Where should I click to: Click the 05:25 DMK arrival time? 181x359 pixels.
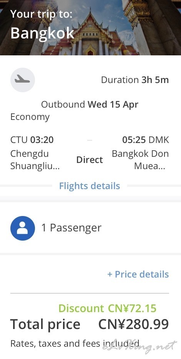point(146,140)
